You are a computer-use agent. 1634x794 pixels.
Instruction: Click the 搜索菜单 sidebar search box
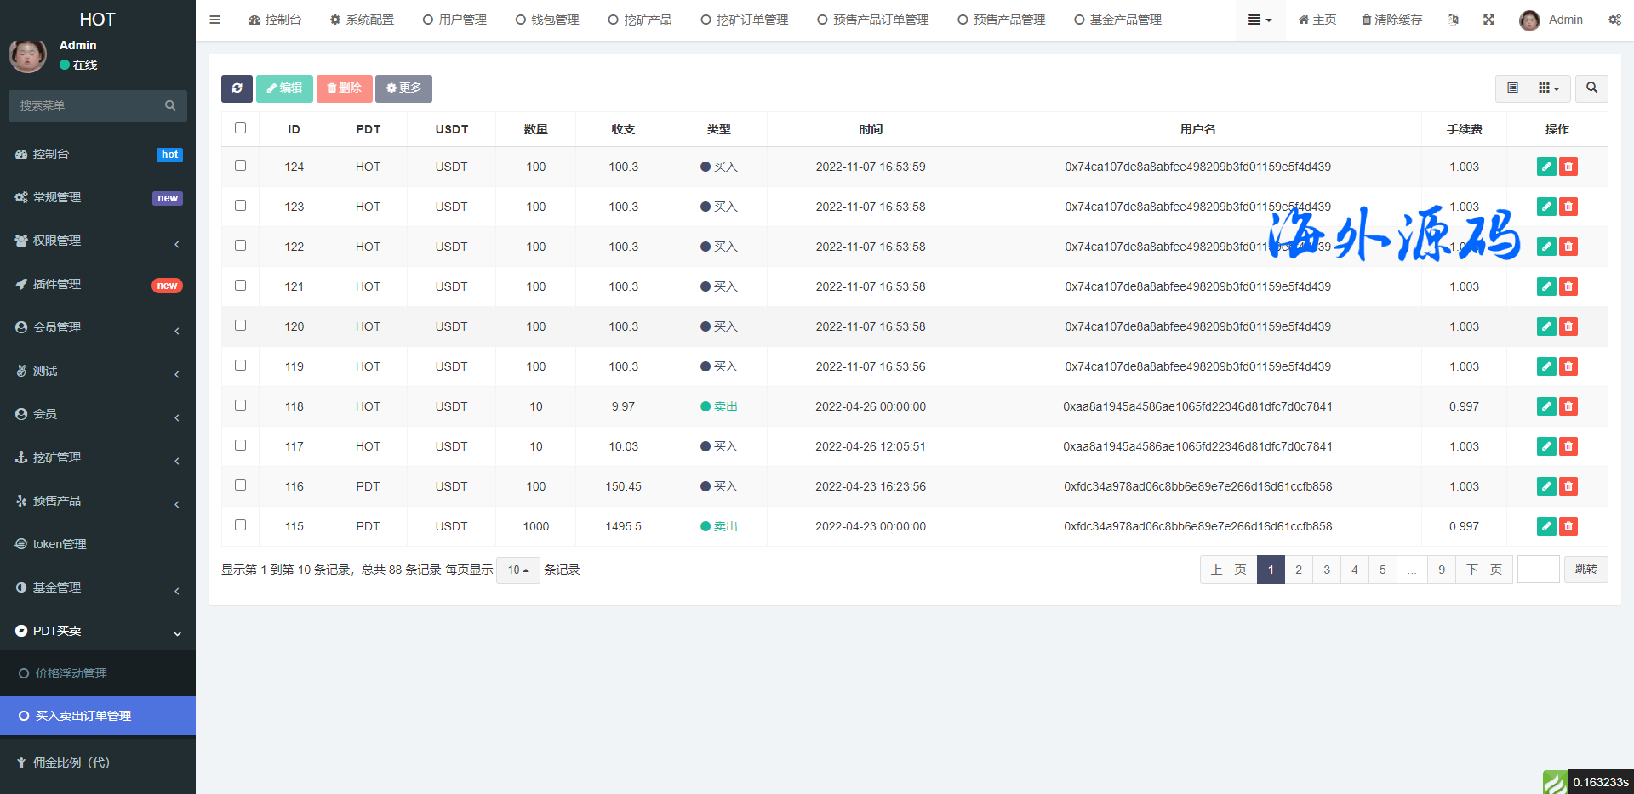coord(89,105)
